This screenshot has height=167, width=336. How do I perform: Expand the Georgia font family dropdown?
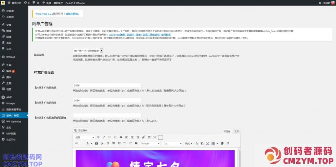pyautogui.click(x=150, y=143)
